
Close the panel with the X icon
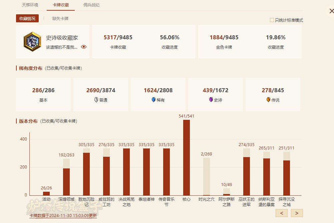(x=331, y=11)
